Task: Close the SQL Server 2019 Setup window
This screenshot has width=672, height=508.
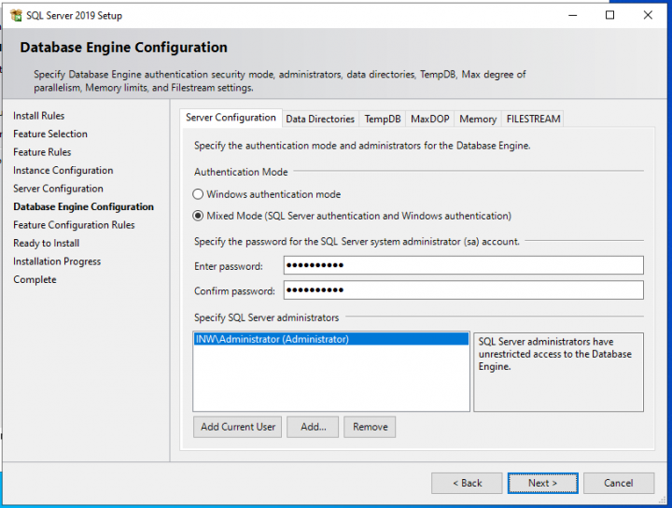Action: coord(648,16)
